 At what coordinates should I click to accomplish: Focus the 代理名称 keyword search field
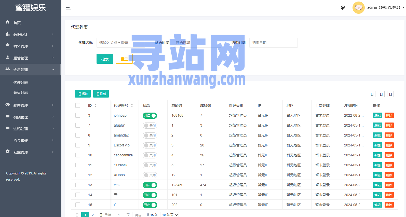[x=121, y=43]
